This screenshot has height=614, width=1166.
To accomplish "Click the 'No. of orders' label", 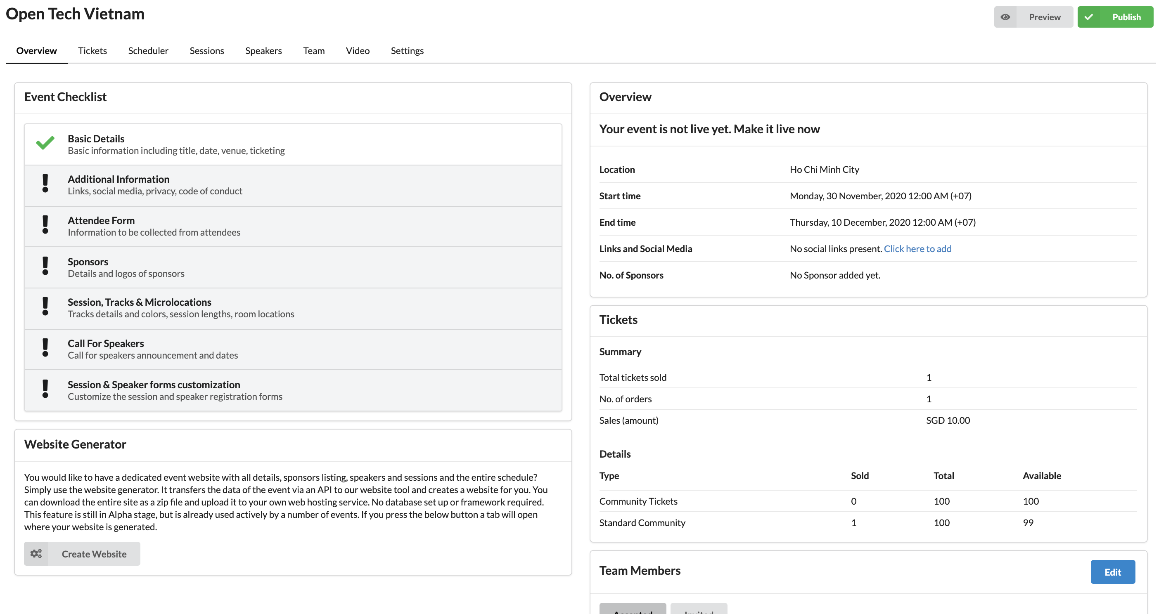I will pyautogui.click(x=626, y=399).
